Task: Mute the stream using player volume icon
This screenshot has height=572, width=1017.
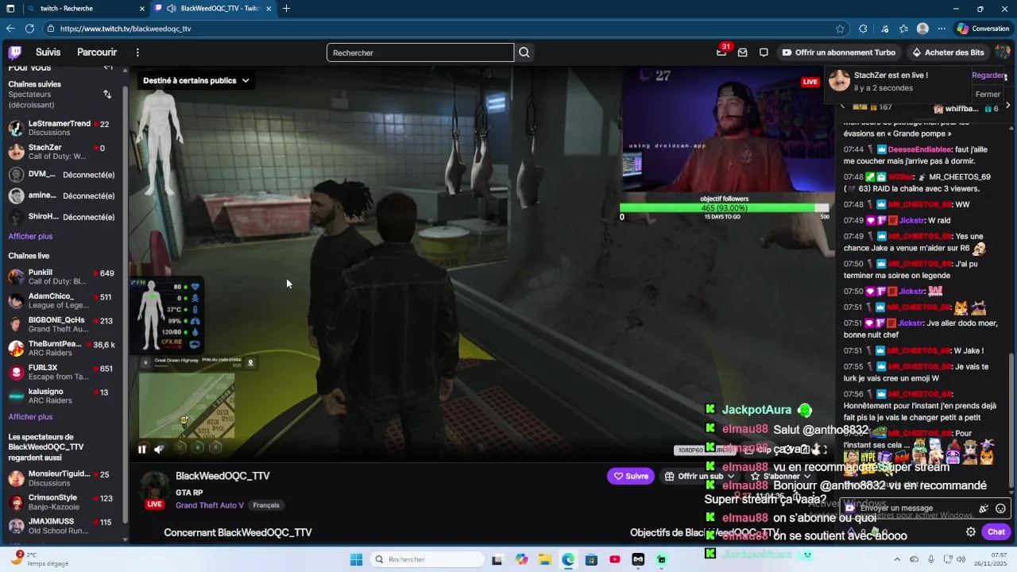Action: click(159, 449)
